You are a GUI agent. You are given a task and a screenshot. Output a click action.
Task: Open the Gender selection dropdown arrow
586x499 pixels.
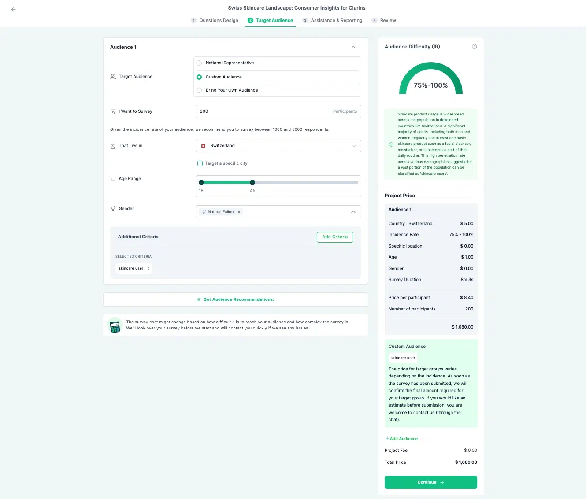pyautogui.click(x=353, y=212)
